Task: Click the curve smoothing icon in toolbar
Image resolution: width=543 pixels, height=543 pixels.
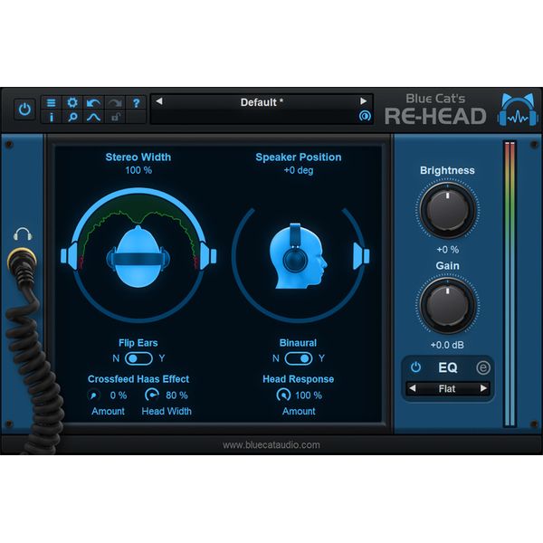Action: [x=93, y=118]
